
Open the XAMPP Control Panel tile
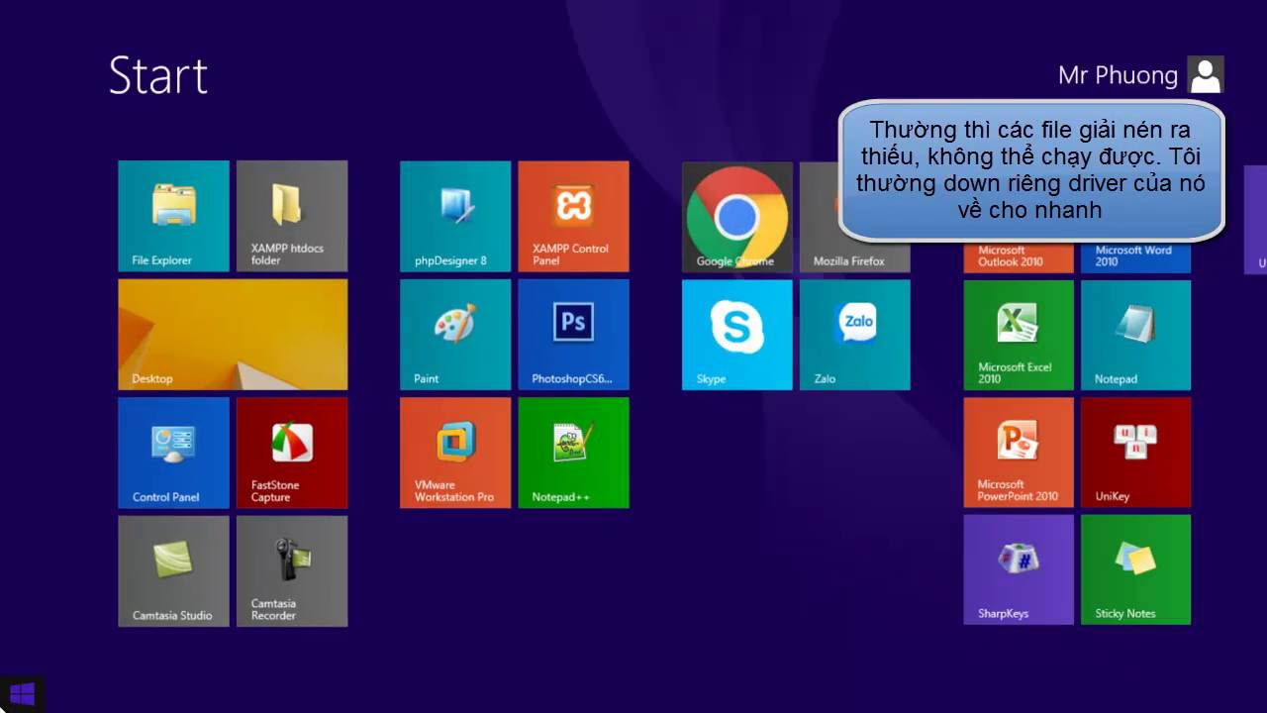(573, 216)
